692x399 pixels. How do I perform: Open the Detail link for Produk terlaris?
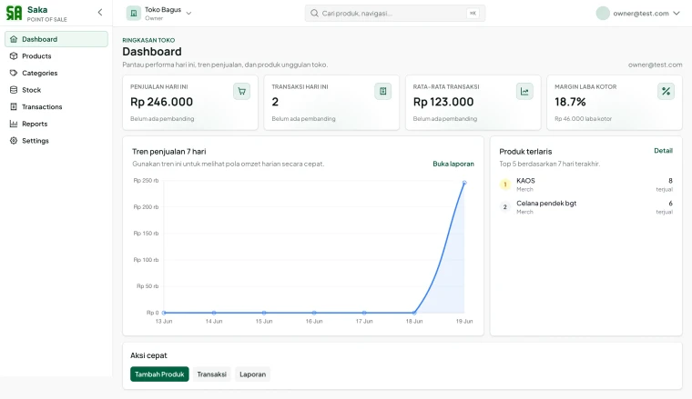(x=663, y=151)
